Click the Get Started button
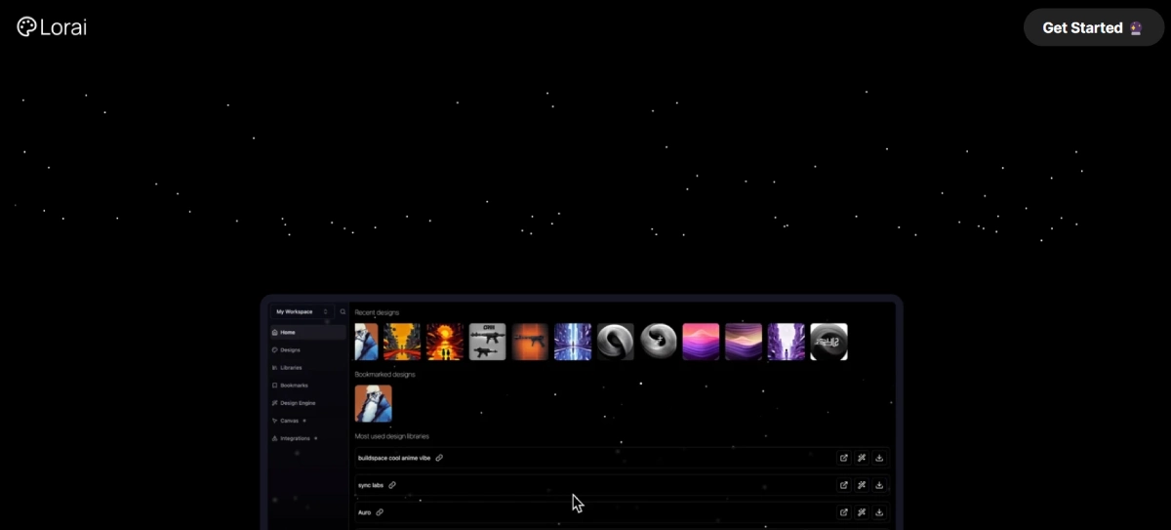The width and height of the screenshot is (1171, 530). pos(1092,27)
